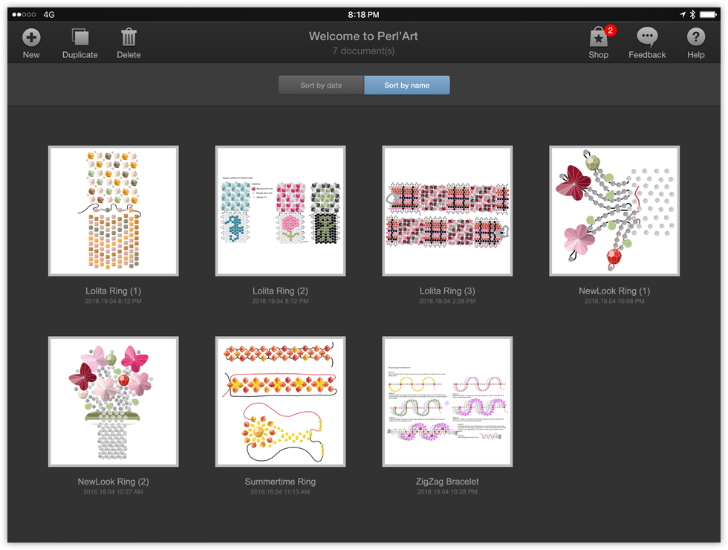Tap the Bluetooth icon in status bar
Viewport: 728px width, 550px height.
692,14
